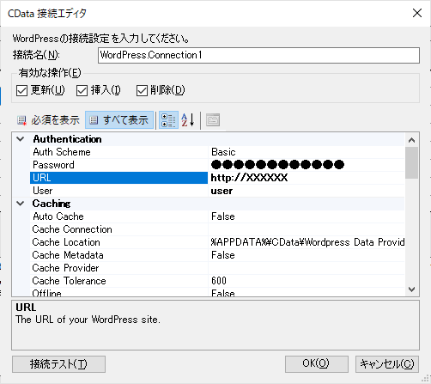Click the 'user' value field
The width and height of the screenshot is (431, 384).
307,191
